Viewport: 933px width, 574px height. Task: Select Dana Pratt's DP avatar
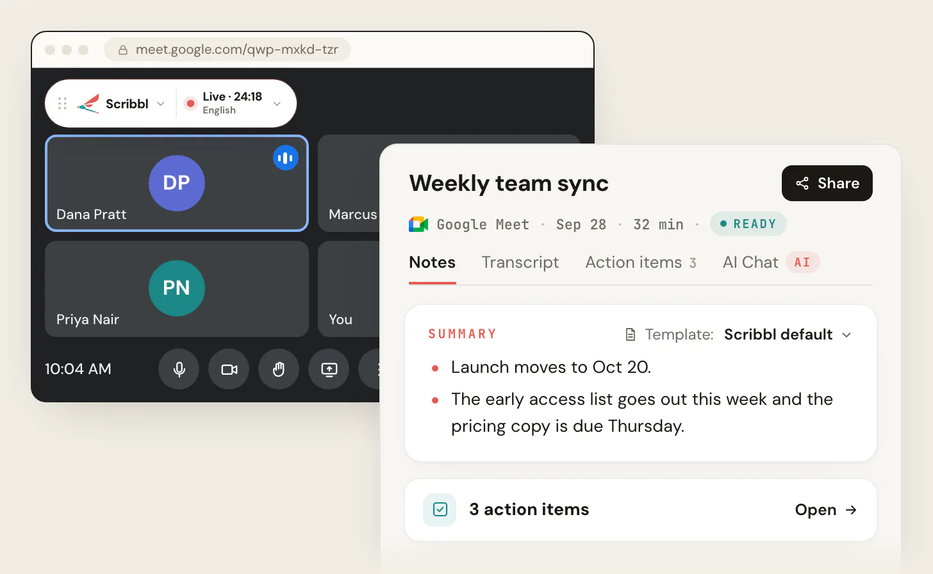[x=177, y=183]
